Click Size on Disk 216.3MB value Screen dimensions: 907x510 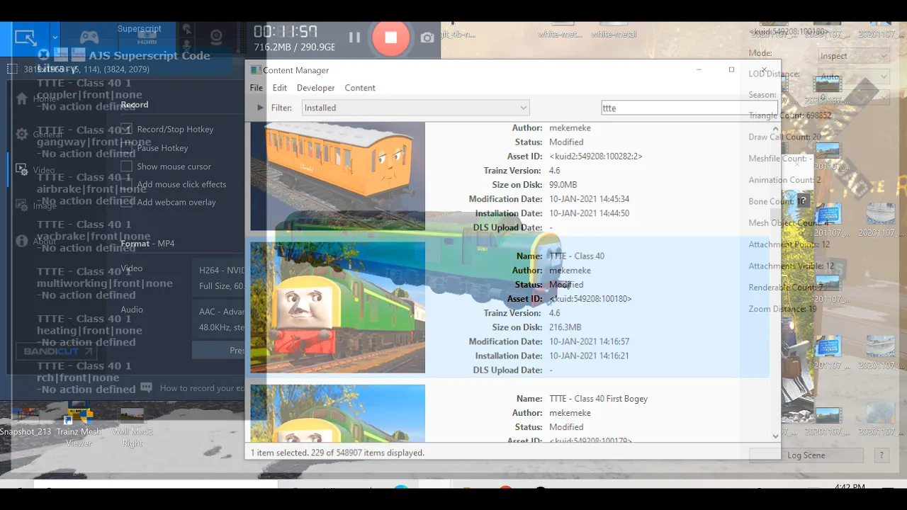click(x=565, y=327)
